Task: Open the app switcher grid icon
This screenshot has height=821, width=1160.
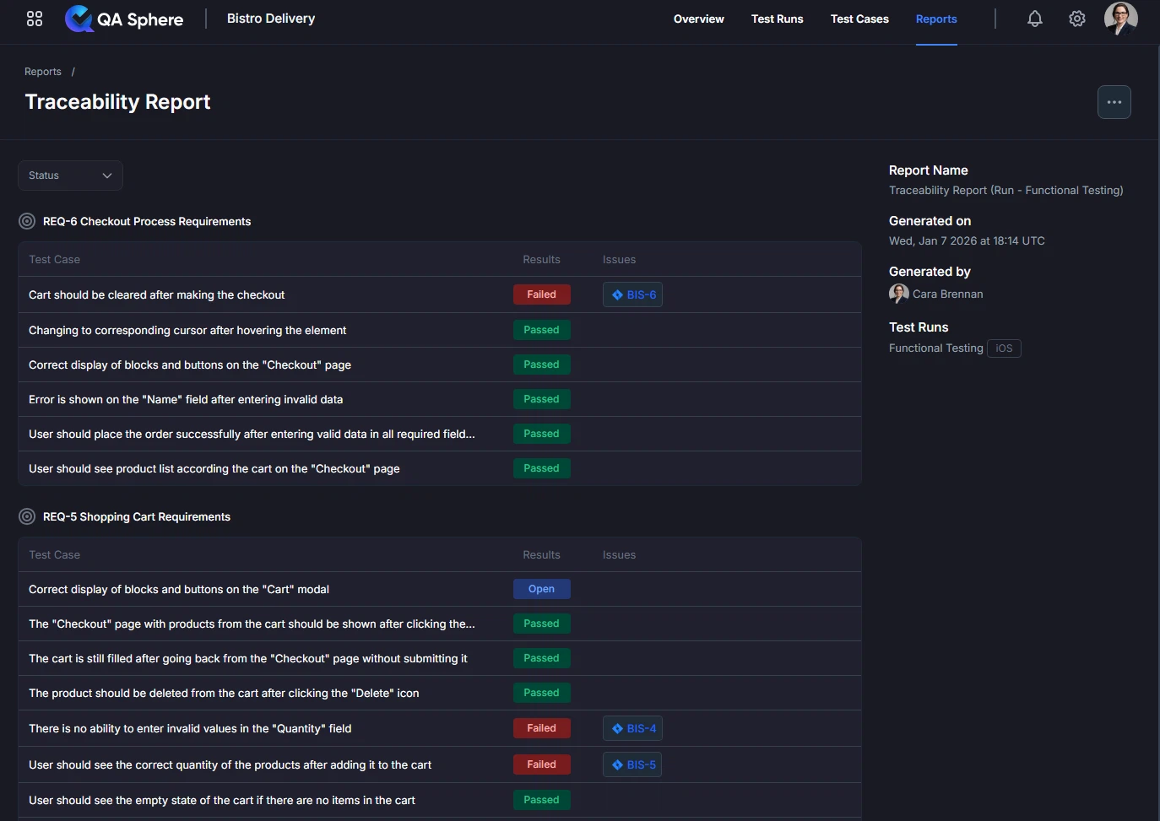Action: tap(35, 19)
